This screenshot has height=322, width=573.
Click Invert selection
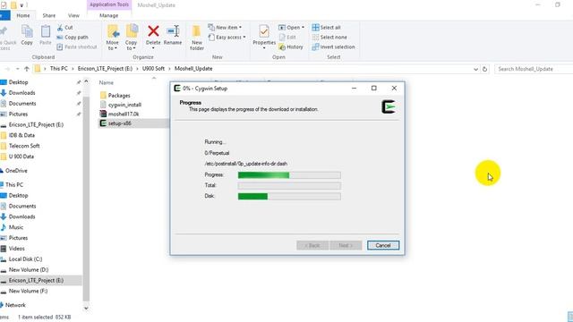click(x=333, y=47)
